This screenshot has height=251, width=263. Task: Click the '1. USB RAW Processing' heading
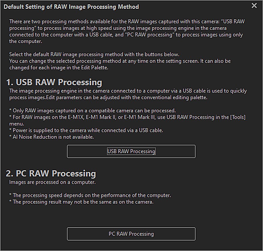click(54, 82)
